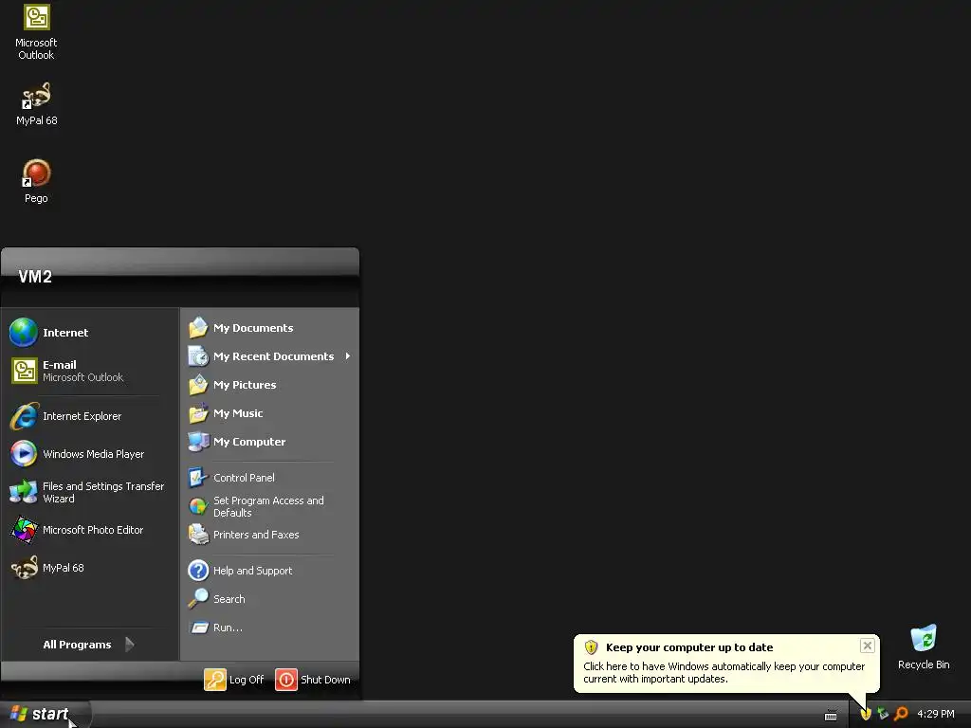Click the Search magnifying glass icon
The width and height of the screenshot is (971, 728).
(x=198, y=599)
